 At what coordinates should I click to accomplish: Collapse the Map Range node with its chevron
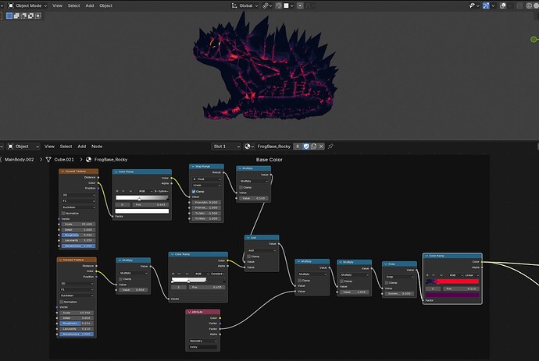click(193, 166)
